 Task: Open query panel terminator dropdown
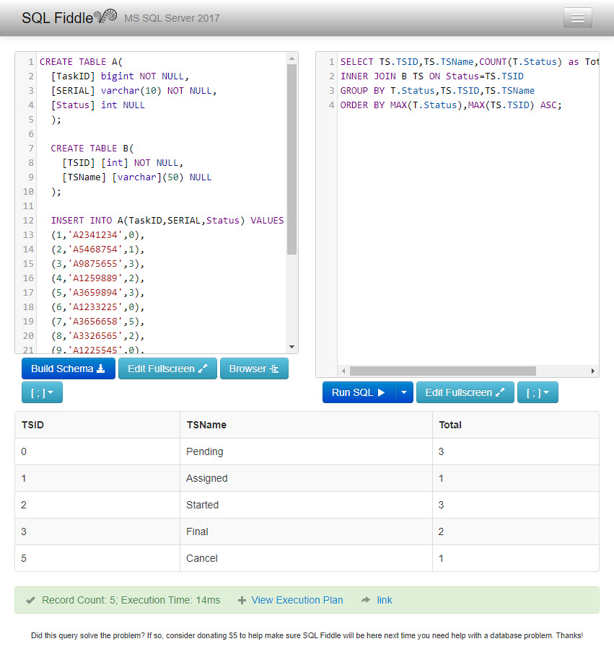[x=538, y=392]
